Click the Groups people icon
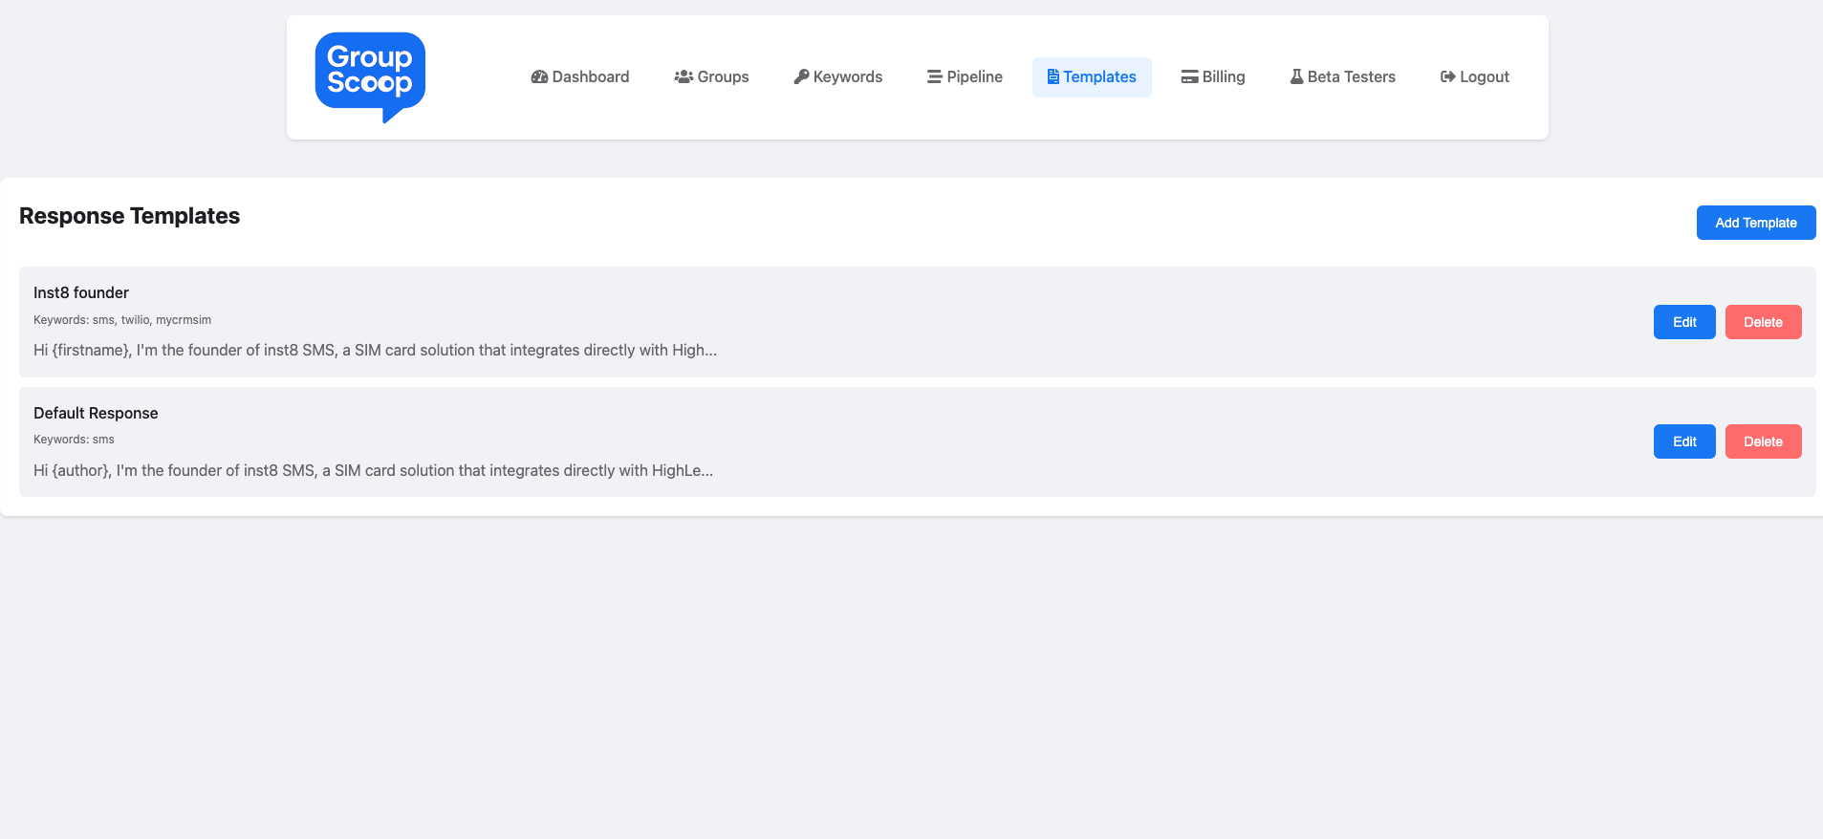Image resolution: width=1823 pixels, height=839 pixels. point(684,77)
